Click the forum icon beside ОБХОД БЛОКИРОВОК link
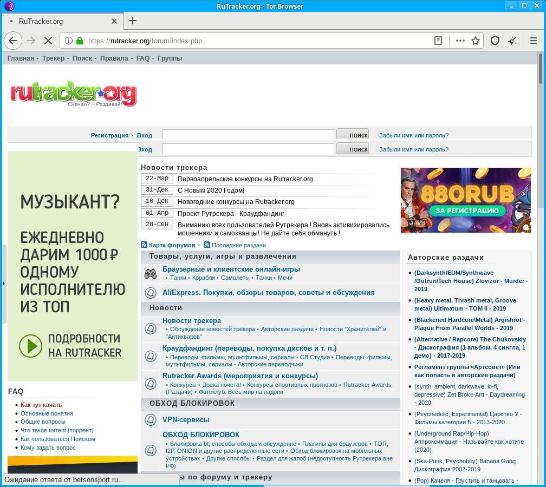The image size is (546, 487). pyautogui.click(x=151, y=450)
